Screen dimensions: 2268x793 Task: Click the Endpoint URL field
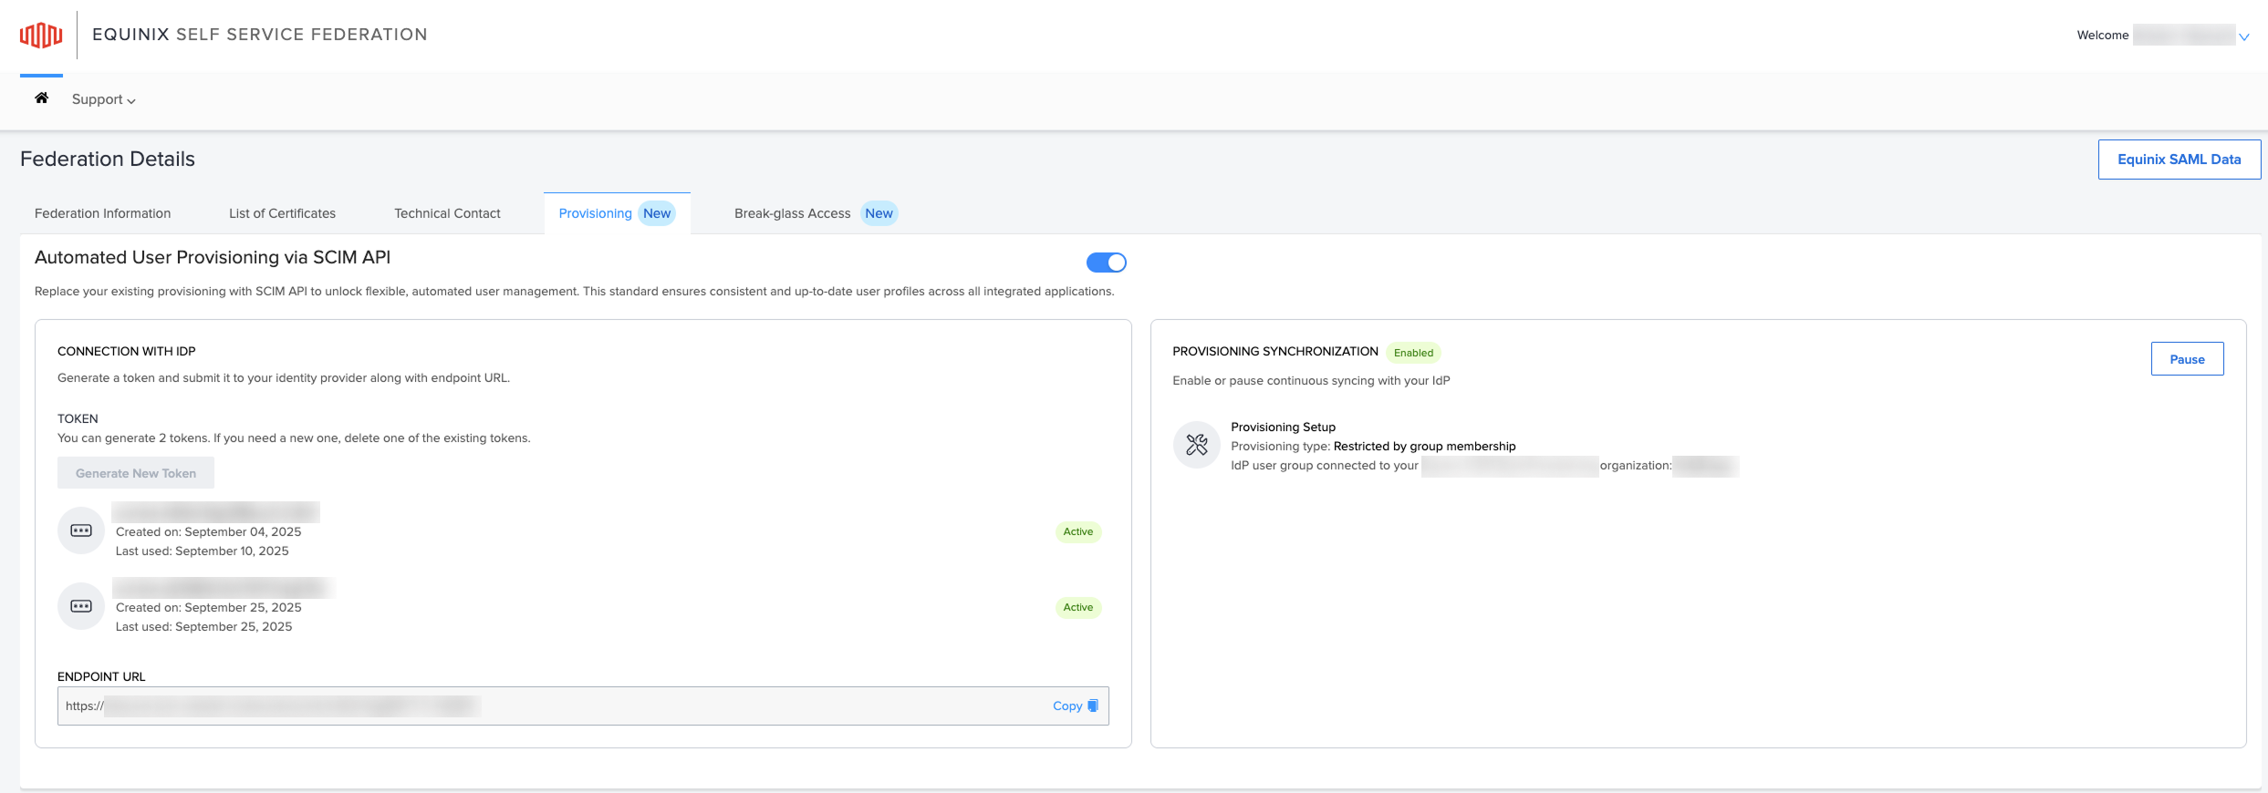[547, 706]
